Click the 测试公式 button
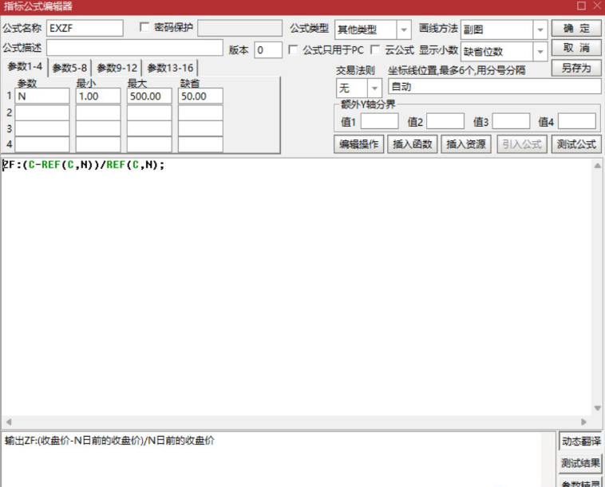 (x=576, y=144)
